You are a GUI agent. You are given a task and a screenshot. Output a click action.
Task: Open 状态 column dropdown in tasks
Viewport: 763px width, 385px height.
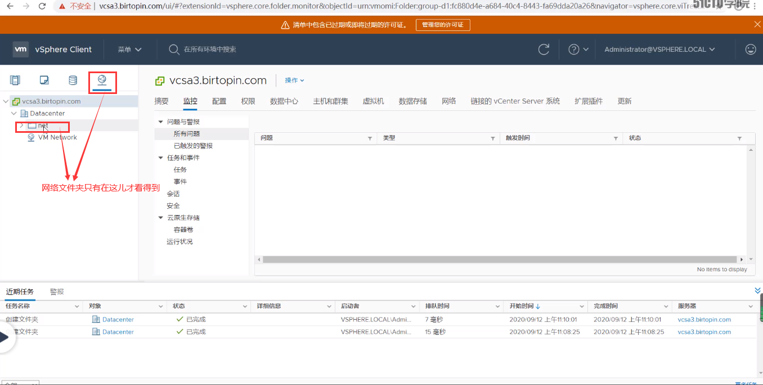pos(245,306)
